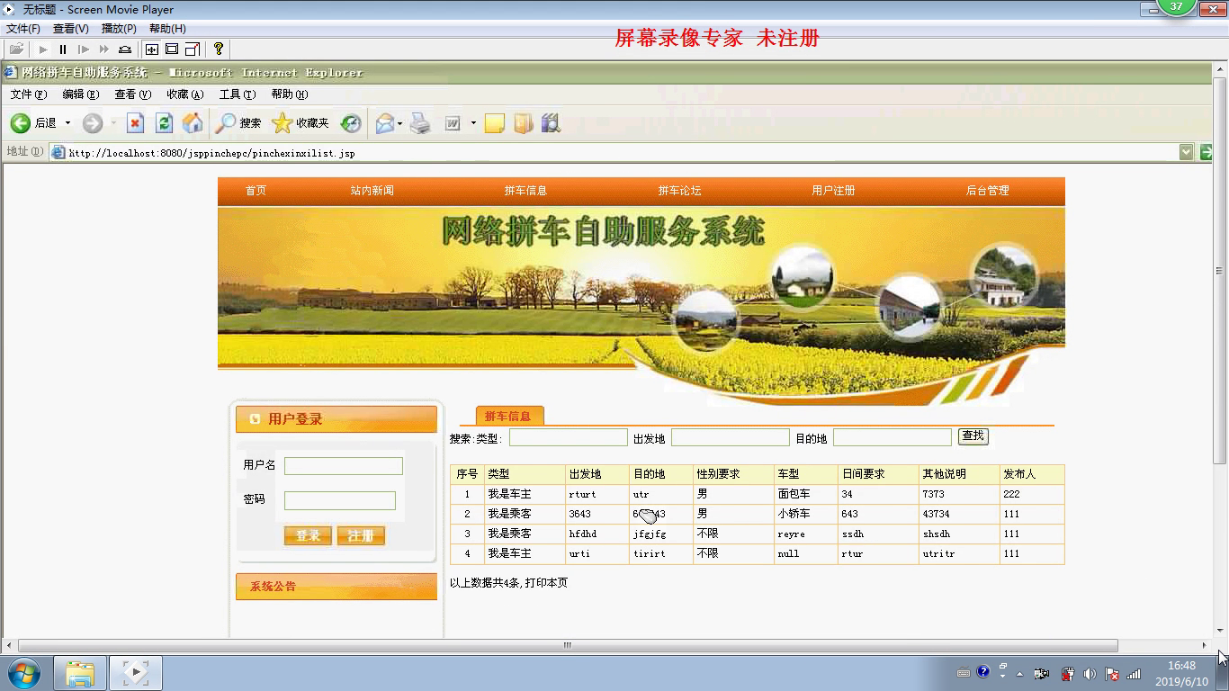Open the IE 收藏(A) menu
Image resolution: width=1229 pixels, height=691 pixels.
(185, 94)
